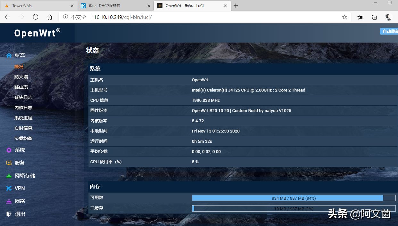The width and height of the screenshot is (398, 226).
Task: Open the collections icon
Action: [374, 17]
